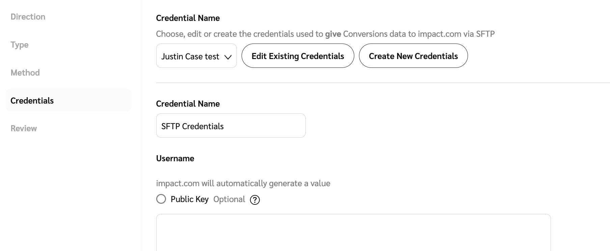
Task: Switch to the Type step
Action: coord(20,45)
